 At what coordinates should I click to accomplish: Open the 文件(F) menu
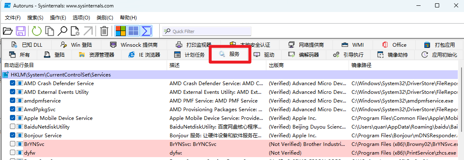[13, 18]
